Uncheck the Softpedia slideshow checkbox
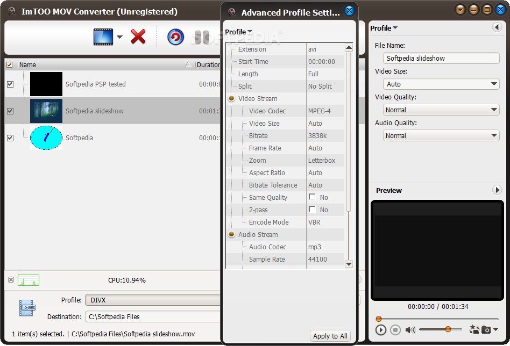This screenshot has height=346, width=510. pos(10,111)
